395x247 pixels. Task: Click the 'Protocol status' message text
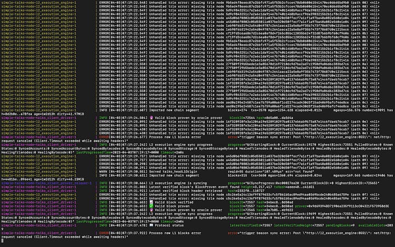[x=170, y=226]
